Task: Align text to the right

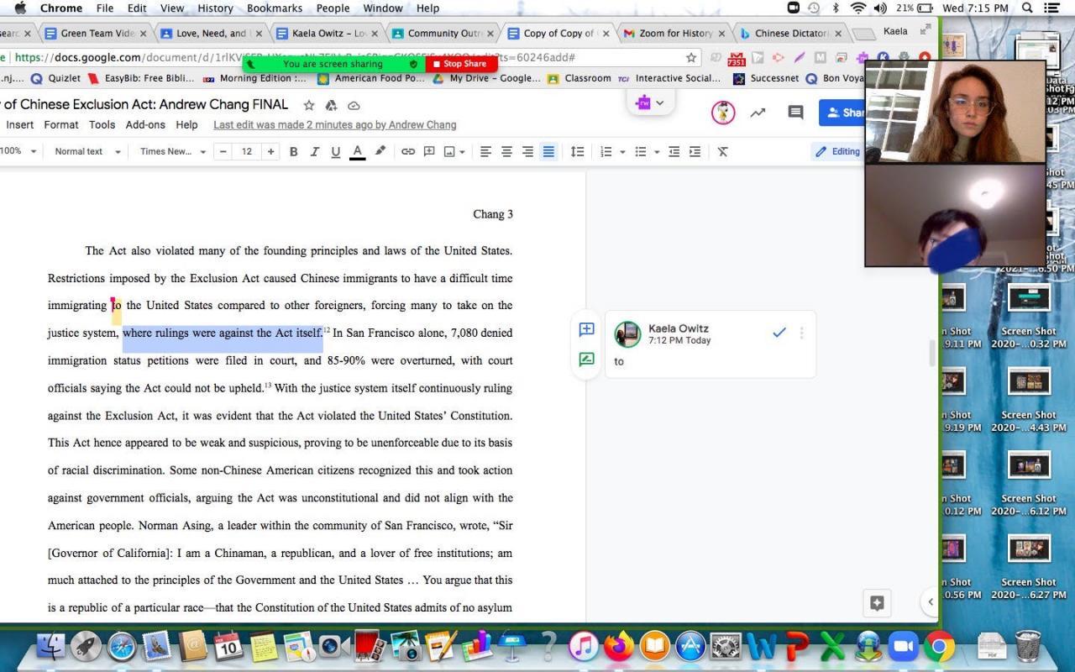Action: tap(527, 151)
